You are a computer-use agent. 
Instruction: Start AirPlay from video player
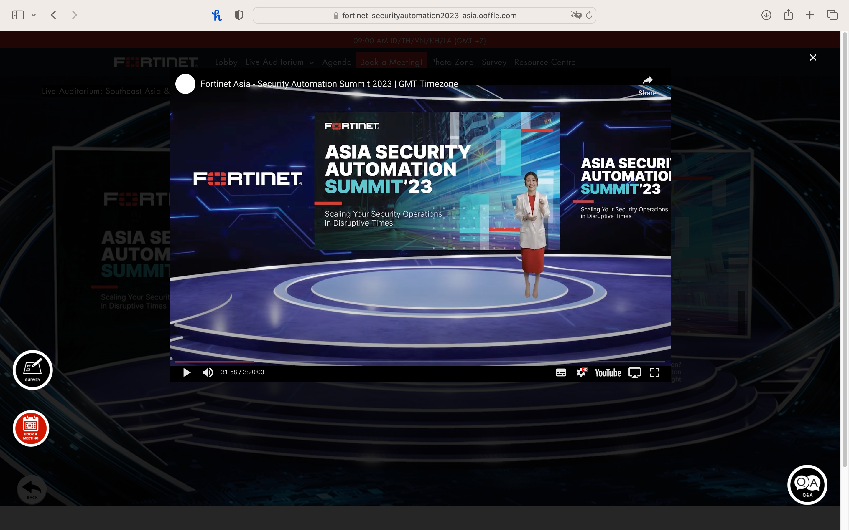tap(634, 372)
